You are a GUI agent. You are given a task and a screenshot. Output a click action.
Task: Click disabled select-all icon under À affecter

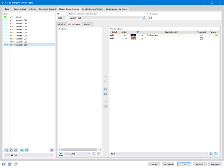point(94,154)
